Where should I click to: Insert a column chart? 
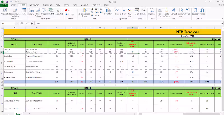point(92,9)
